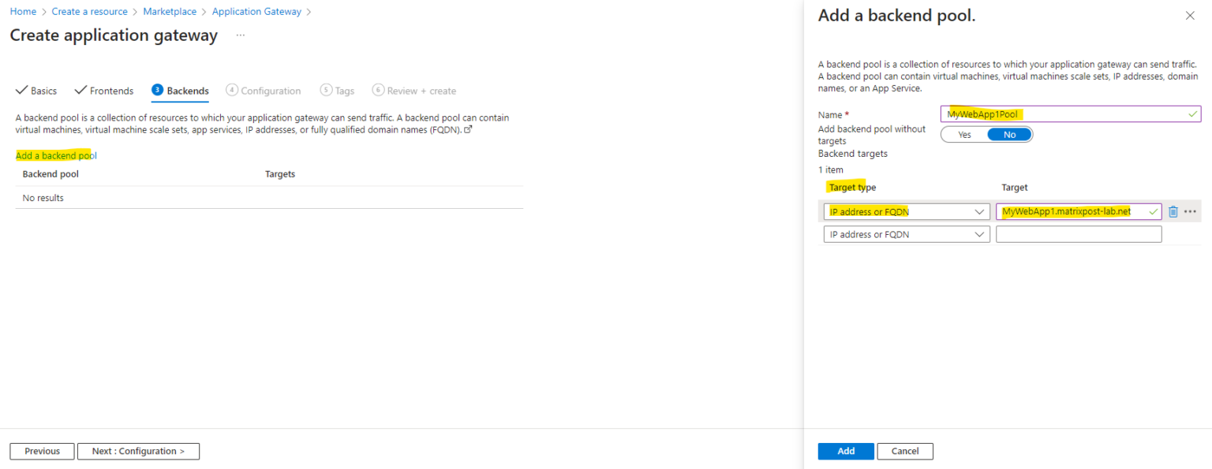Image resolution: width=1212 pixels, height=469 pixels.
Task: Open Marketplace in the breadcrumb
Action: tap(170, 12)
